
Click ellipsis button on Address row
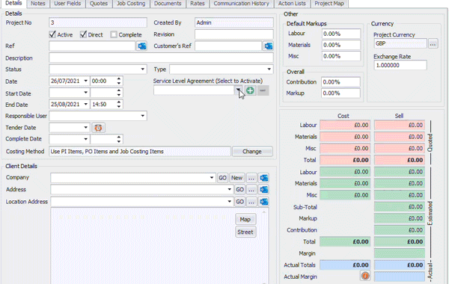251,190
